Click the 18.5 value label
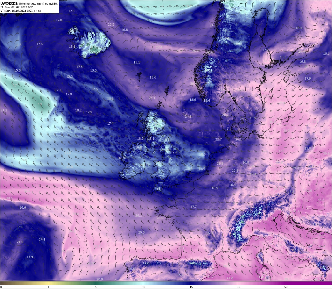The image size is (332, 289). point(299,28)
